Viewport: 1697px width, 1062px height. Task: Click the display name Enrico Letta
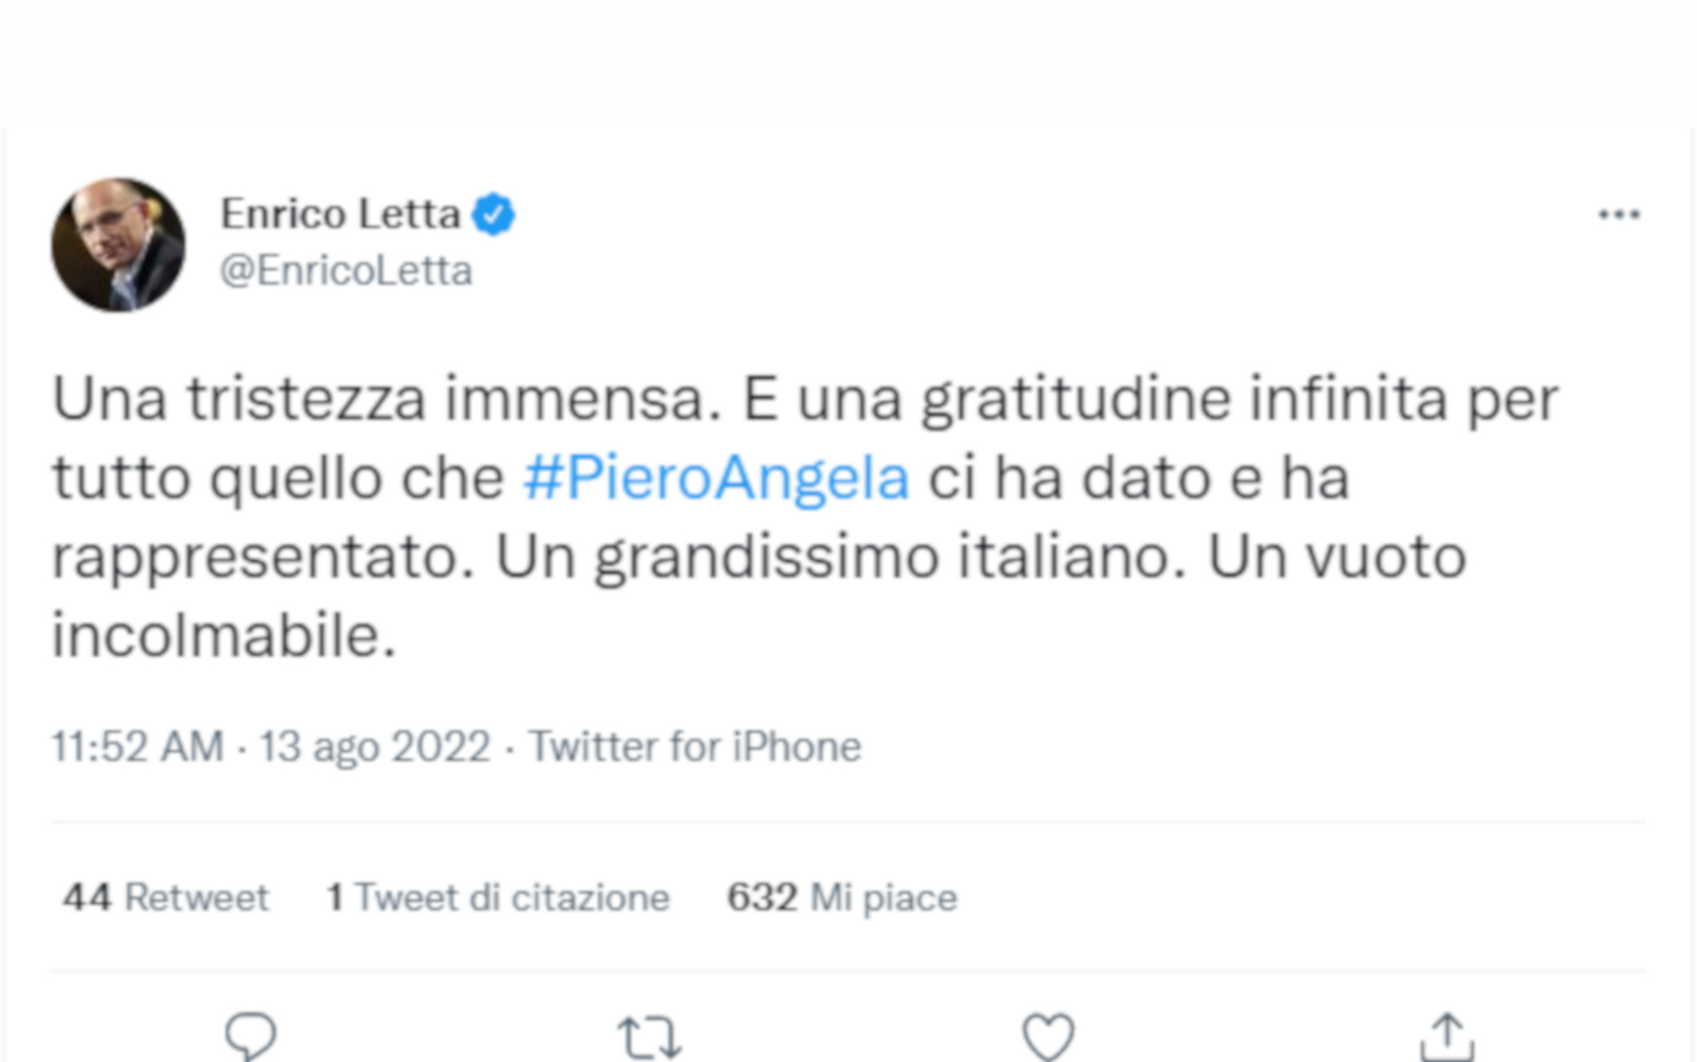[x=340, y=215]
